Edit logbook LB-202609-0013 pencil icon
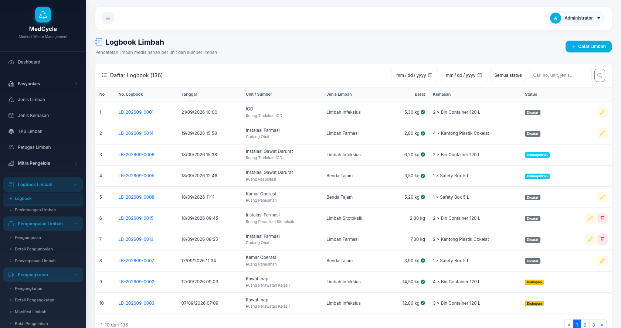The height and width of the screenshot is (328, 621). point(590,239)
